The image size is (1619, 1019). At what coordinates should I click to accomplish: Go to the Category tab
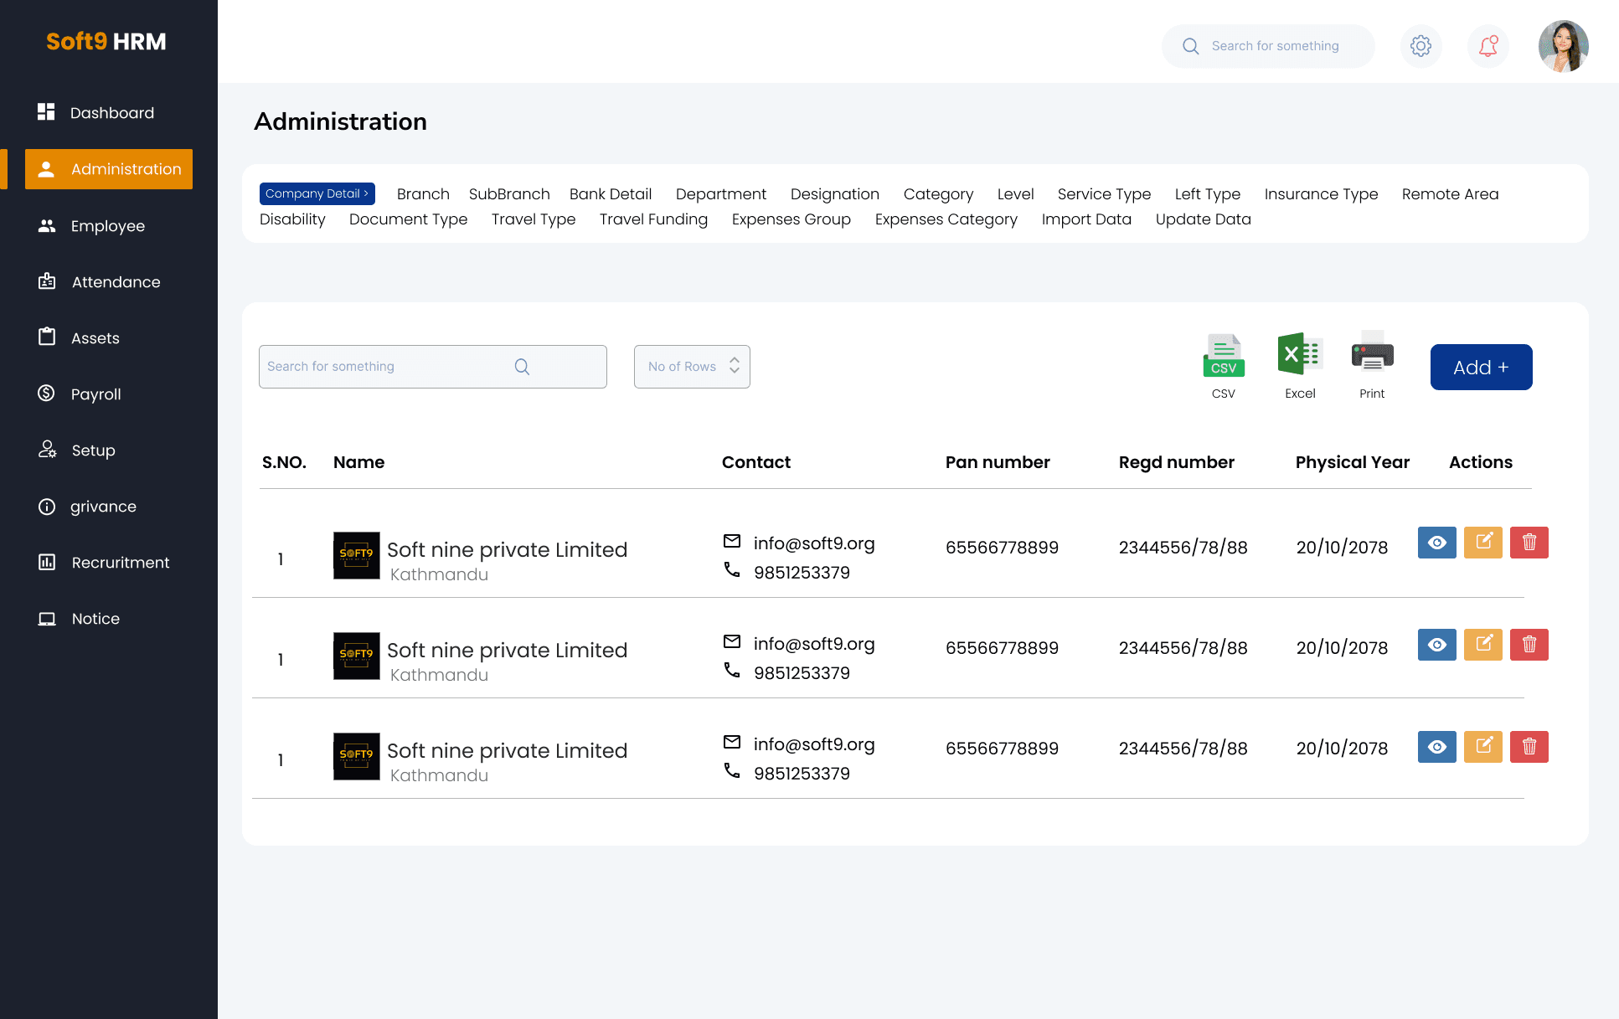[x=938, y=194]
